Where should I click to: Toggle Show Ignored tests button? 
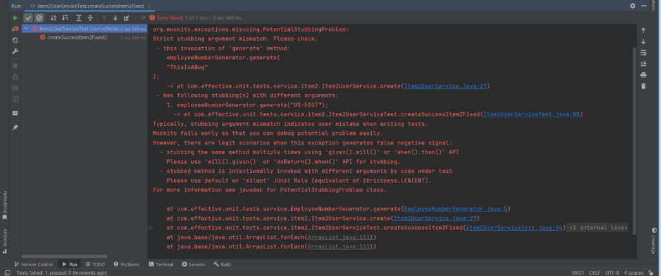39,18
